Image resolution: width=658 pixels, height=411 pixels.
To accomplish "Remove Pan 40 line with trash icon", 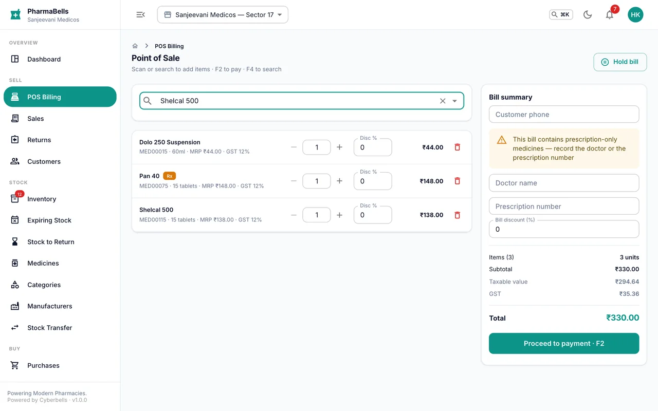I will 457,181.
